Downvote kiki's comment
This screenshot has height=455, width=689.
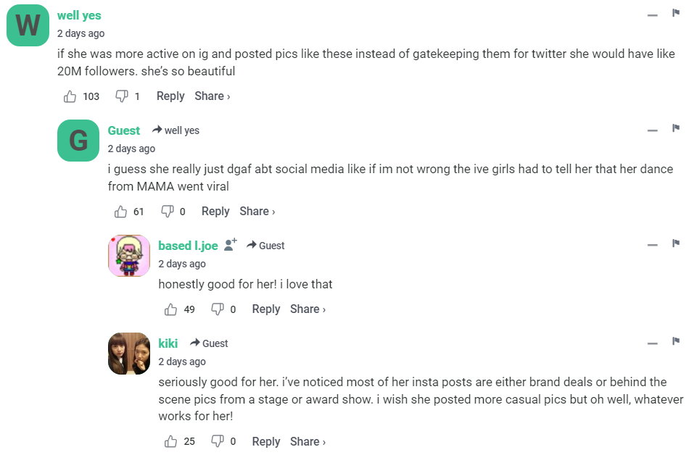point(217,442)
